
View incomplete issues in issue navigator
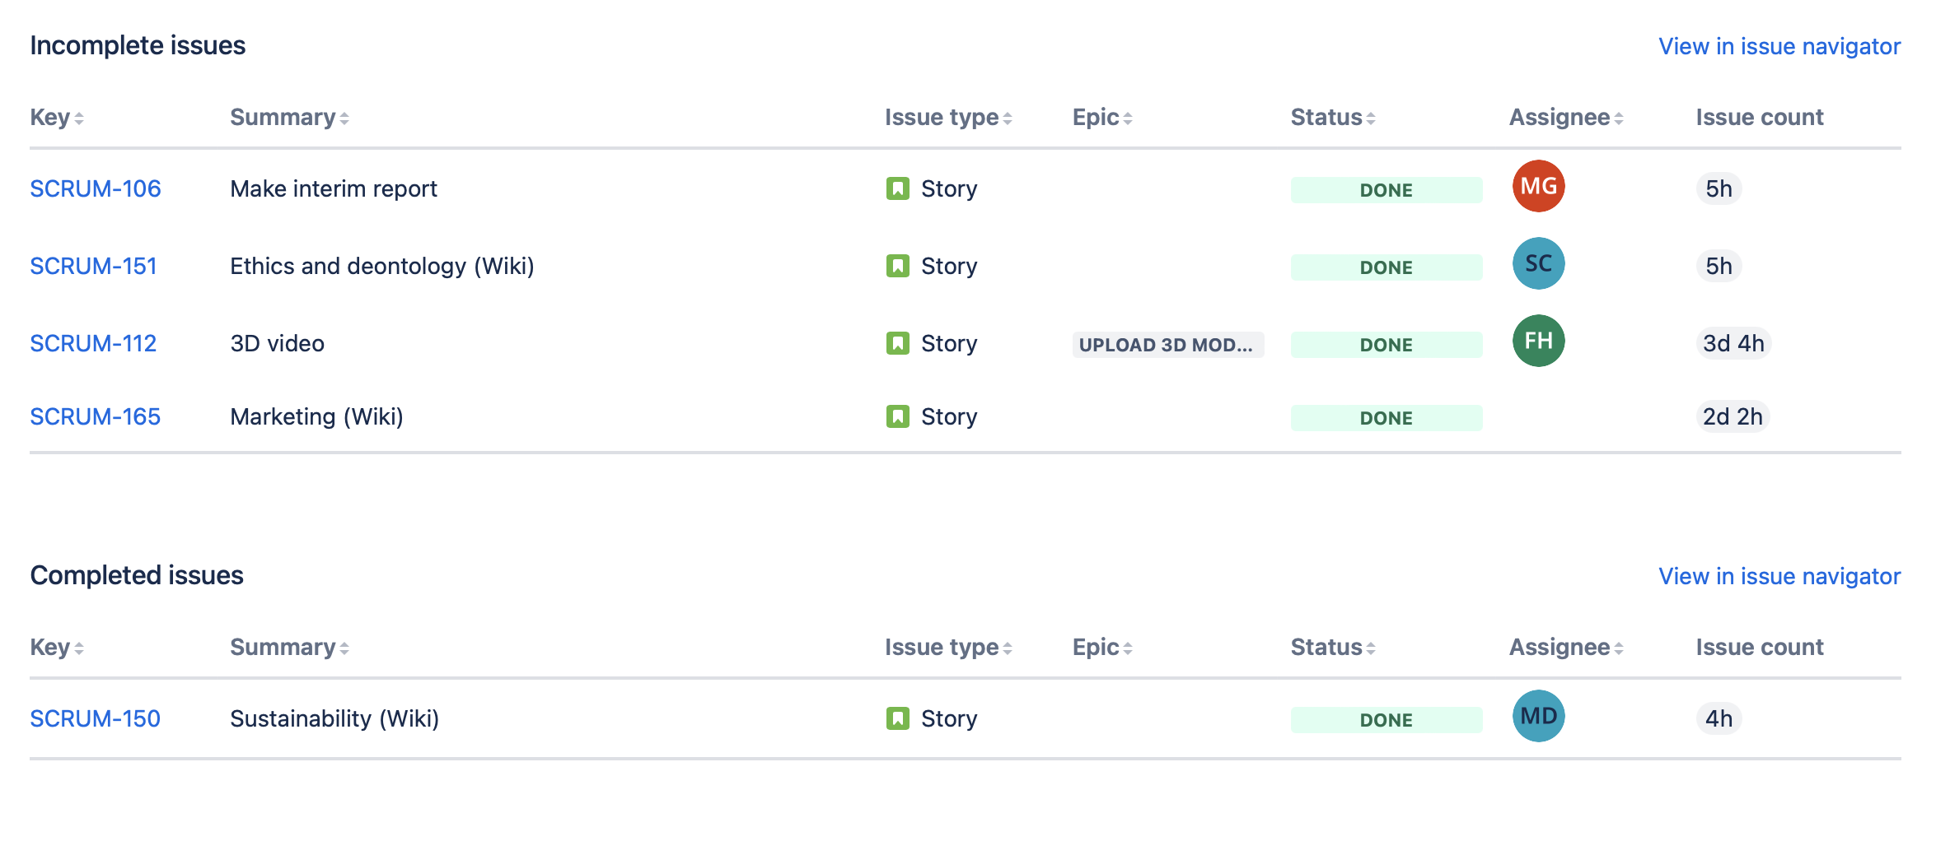1779,46
